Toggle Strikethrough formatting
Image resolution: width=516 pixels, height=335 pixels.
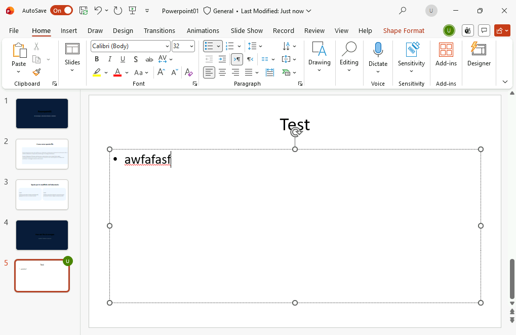pos(149,59)
